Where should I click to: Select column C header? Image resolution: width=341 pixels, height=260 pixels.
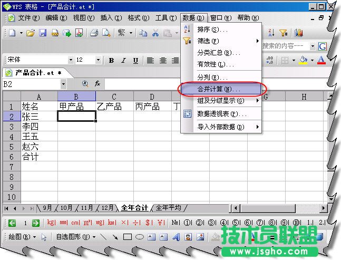(114, 97)
